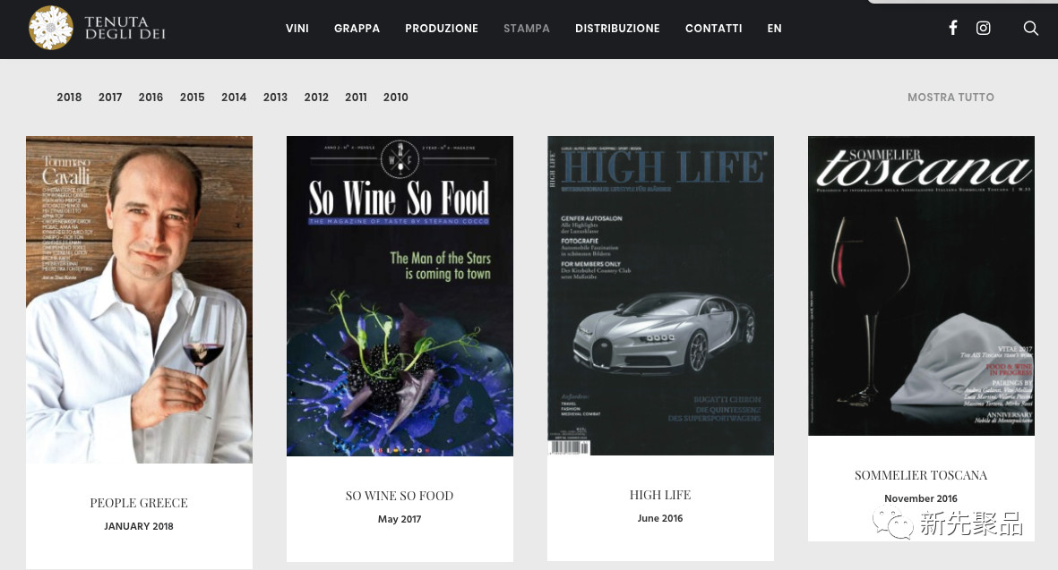Viewport: 1058px width, 570px height.
Task: Open the High Life Bugatti cover
Action: point(660,295)
